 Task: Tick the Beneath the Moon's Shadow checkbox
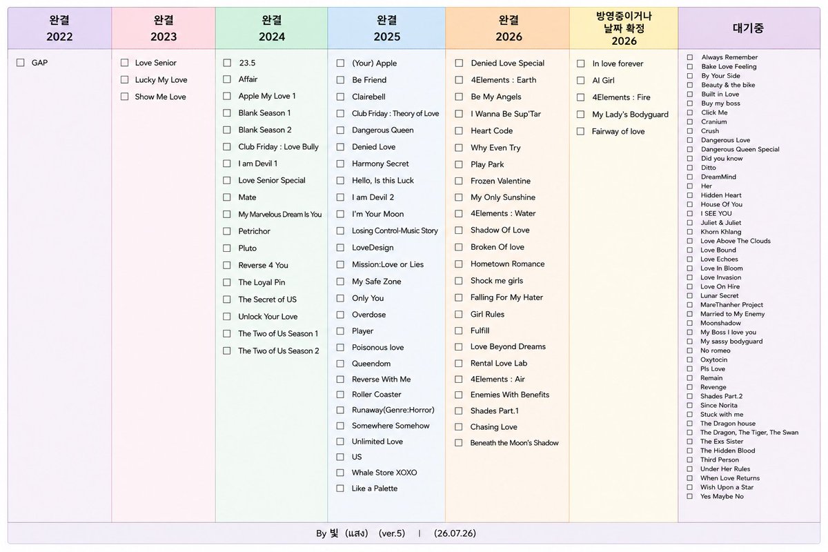(459, 443)
